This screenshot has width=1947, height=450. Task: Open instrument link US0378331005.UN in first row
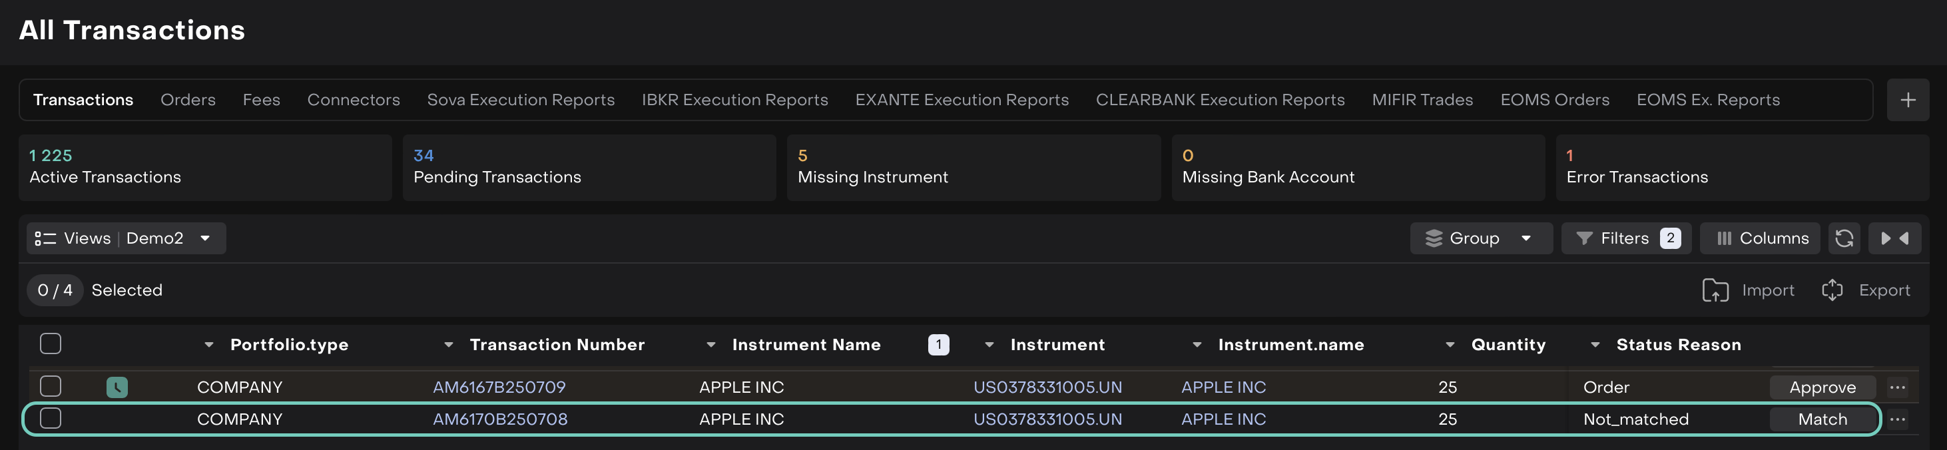pos(1047,387)
